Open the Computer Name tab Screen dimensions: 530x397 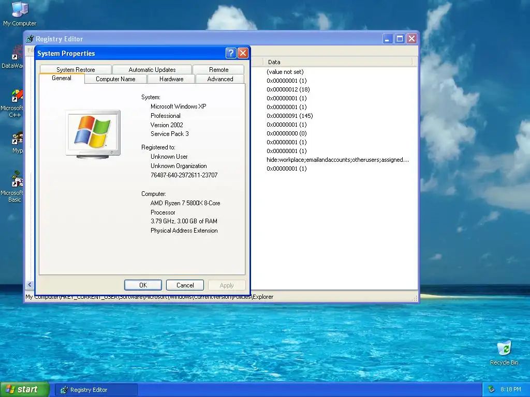click(115, 79)
